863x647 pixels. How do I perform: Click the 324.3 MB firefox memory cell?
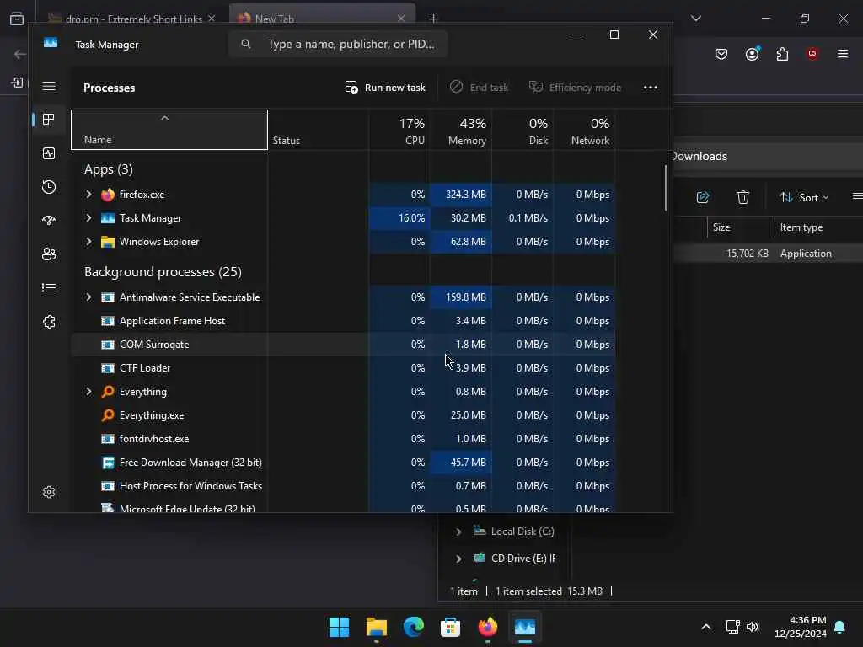[461, 195]
